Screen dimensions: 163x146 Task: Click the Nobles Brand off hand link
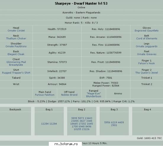pos(69,95)
